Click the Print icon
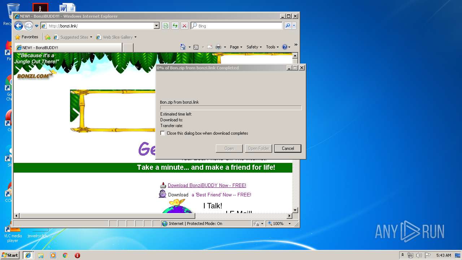Image resolution: width=462 pixels, height=260 pixels. click(x=218, y=47)
